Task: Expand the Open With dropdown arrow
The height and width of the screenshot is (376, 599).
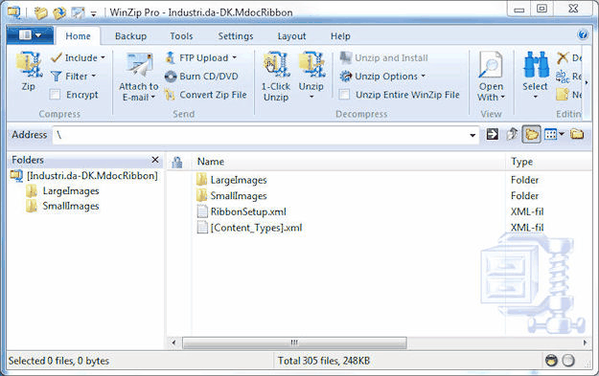Action: tap(503, 98)
